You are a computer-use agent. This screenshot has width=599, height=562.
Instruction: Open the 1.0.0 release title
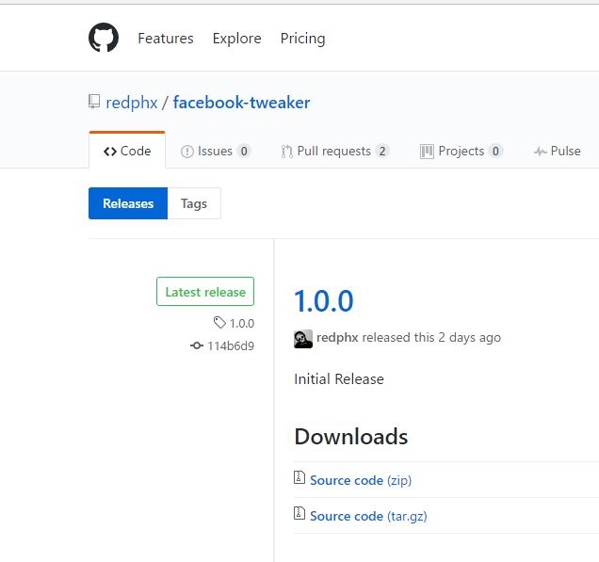coord(324,301)
